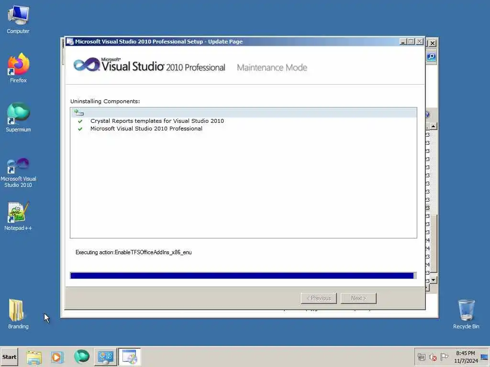This screenshot has width=490, height=367.
Task: Select the Notepad++ desktop shortcut
Action: (x=18, y=216)
